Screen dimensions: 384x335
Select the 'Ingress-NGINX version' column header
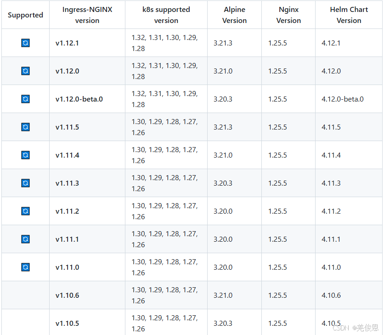click(x=87, y=15)
